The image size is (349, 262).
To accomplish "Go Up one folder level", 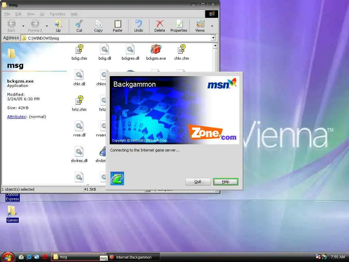I will [58, 26].
